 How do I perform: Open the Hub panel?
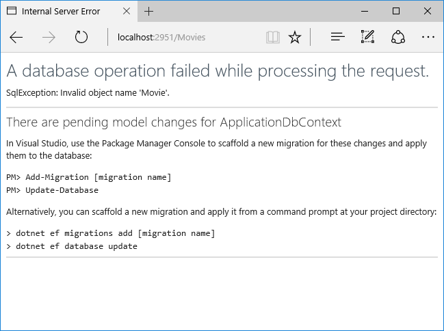pos(337,38)
